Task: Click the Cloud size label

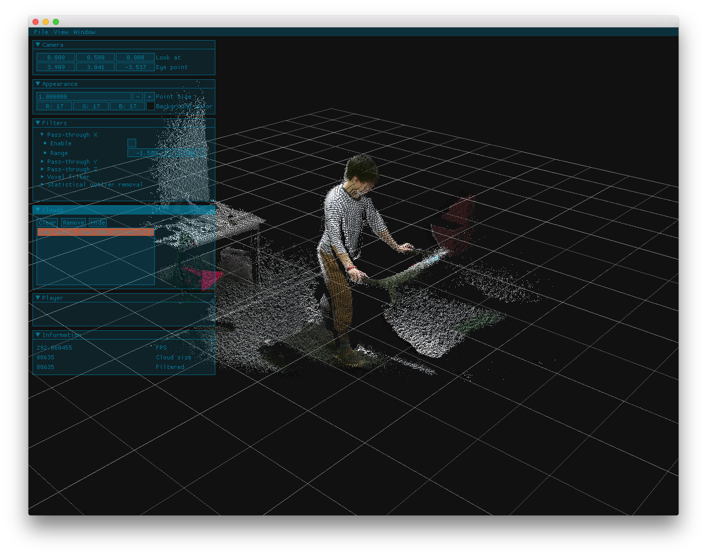Action: coord(174,357)
